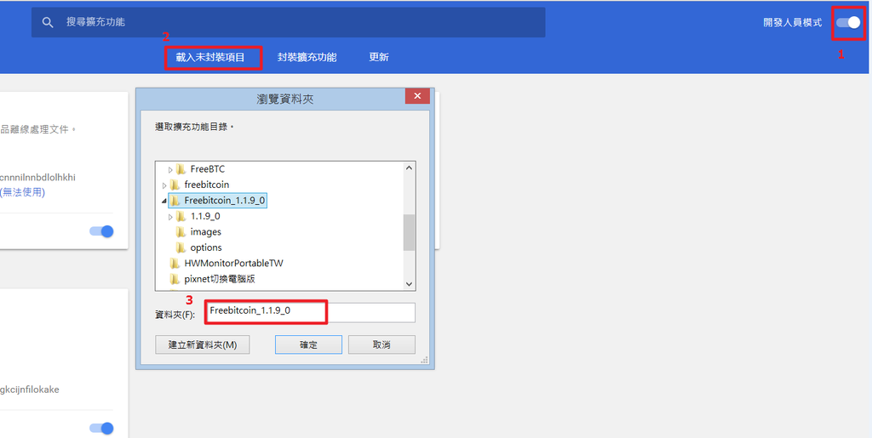Click the folder tree scrollbar thumb
Image resolution: width=872 pixels, height=438 pixels.
click(x=410, y=232)
